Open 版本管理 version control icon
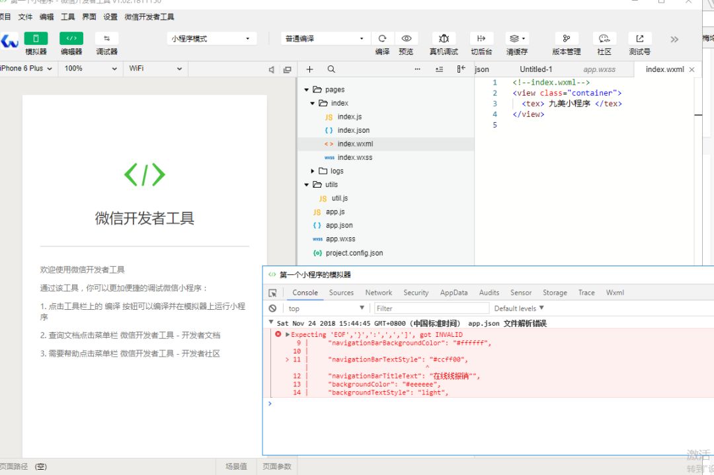 567,39
